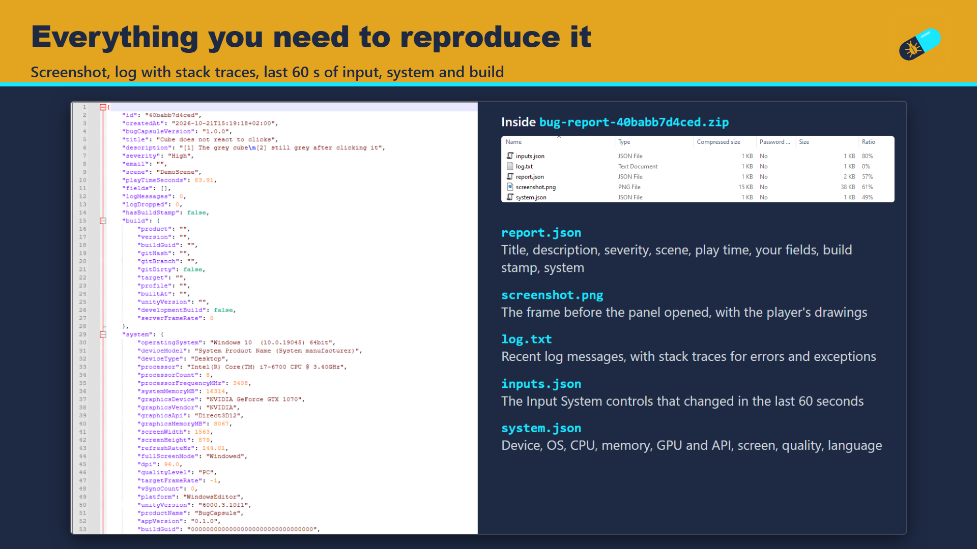977x549 pixels.
Task: Click the "unityVersion": "6000.3.10f1" code line
Action: click(x=194, y=505)
